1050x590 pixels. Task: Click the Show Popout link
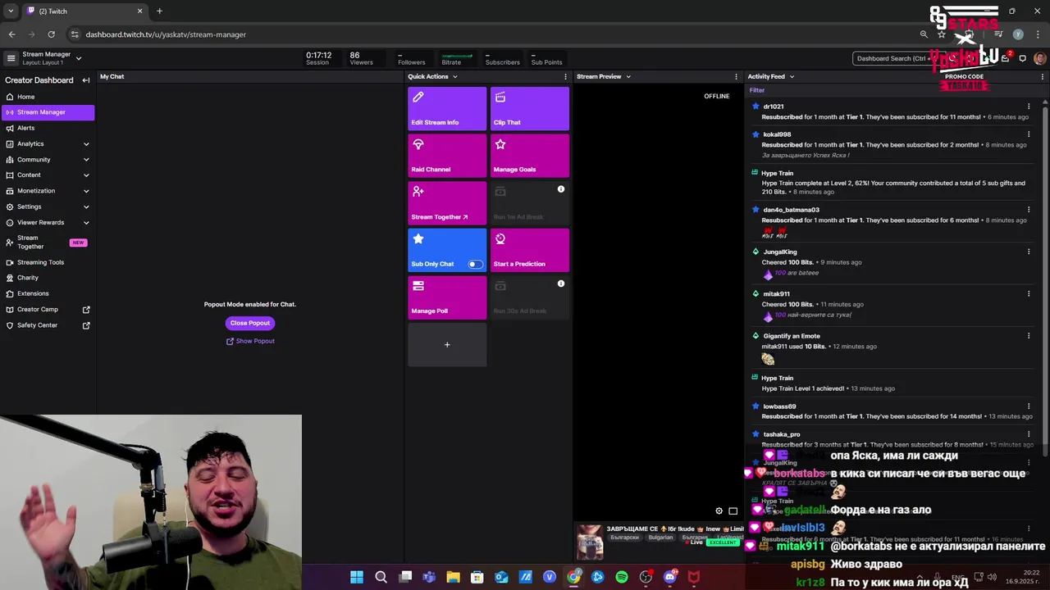[250, 341]
